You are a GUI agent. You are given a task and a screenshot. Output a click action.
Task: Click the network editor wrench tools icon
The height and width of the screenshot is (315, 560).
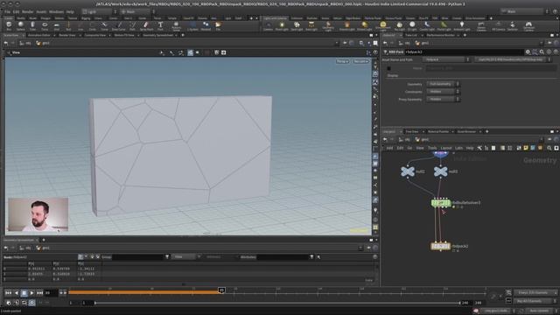click(479, 148)
